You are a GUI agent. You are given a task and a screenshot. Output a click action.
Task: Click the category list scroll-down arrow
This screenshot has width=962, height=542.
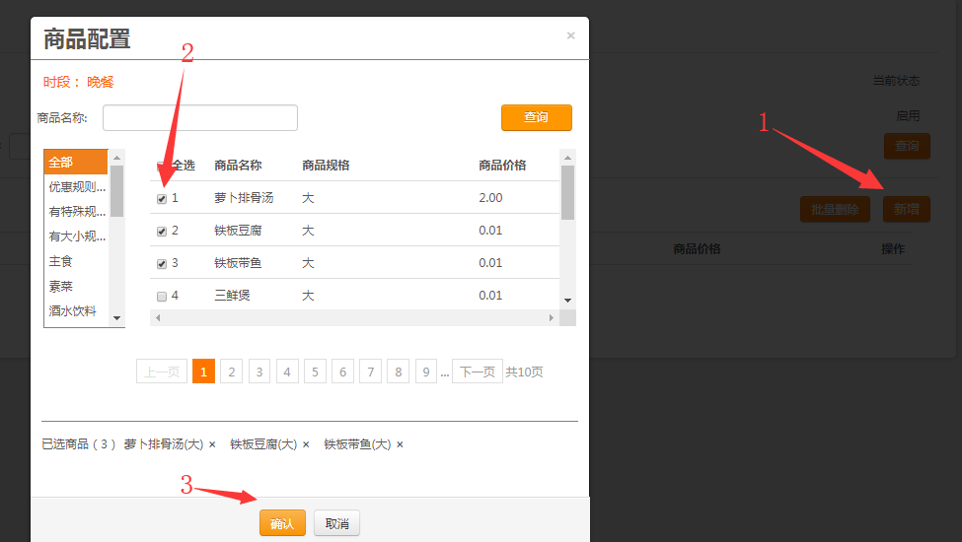[116, 318]
